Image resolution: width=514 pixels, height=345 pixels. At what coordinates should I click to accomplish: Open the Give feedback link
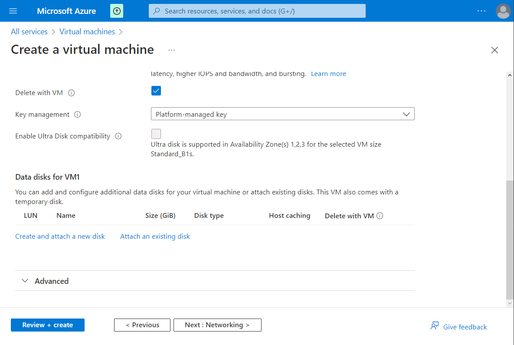click(x=465, y=327)
